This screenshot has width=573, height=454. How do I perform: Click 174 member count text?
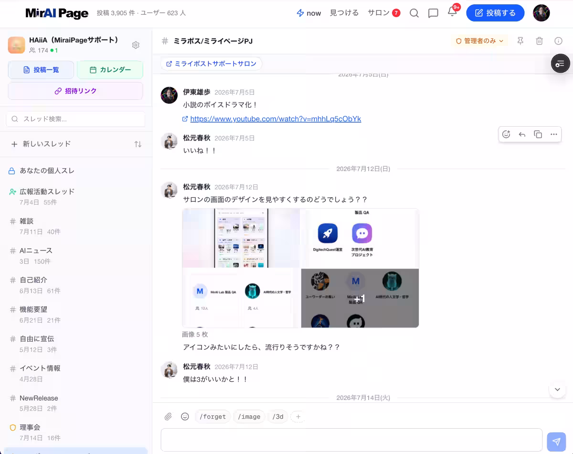click(43, 50)
